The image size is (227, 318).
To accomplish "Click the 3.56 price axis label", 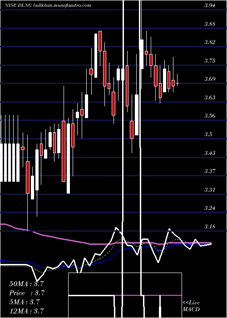I will 210,116.
